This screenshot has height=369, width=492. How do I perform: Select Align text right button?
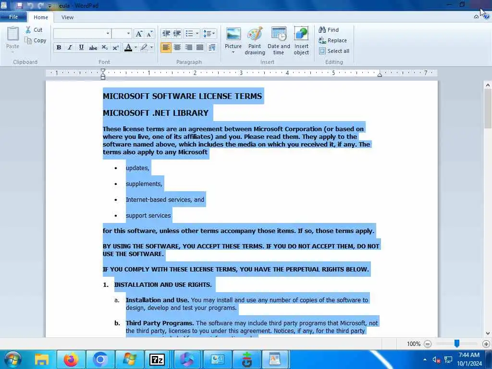point(188,48)
